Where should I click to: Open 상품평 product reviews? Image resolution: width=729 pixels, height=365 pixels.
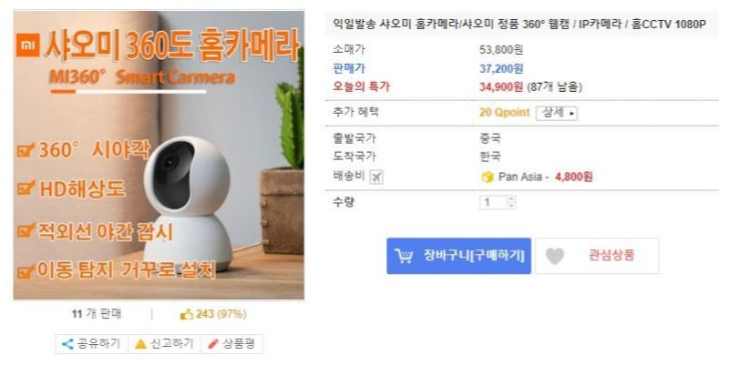pos(231,344)
